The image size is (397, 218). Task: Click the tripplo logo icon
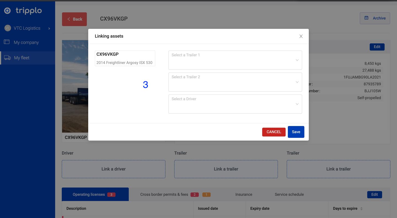click(x=7, y=11)
